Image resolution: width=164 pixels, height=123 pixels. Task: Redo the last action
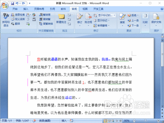(23, 4)
